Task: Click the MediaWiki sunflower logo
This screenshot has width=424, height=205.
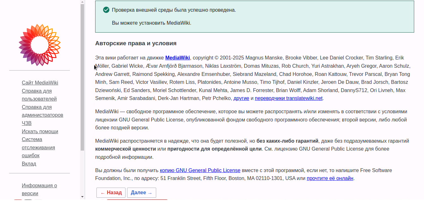Action: (40, 45)
